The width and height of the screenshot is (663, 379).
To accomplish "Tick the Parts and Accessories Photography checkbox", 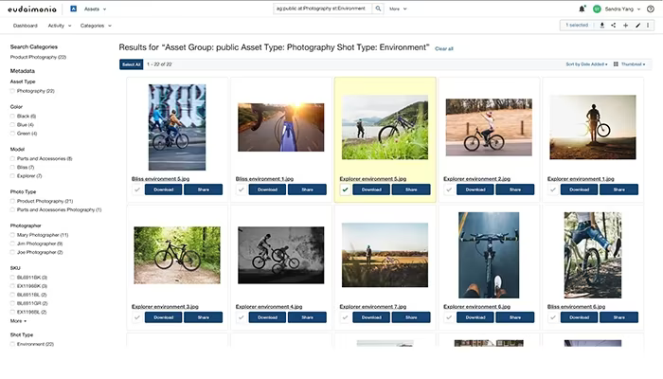I will coord(12,209).
